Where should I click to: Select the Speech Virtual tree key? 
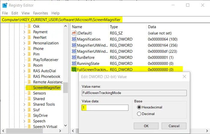45,126
